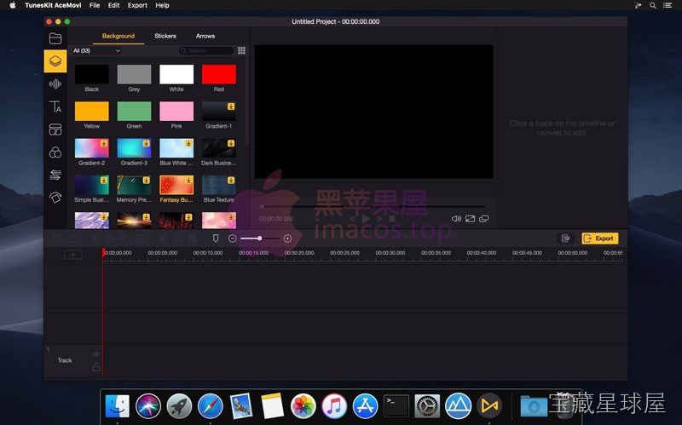This screenshot has height=425, width=682.
Task: Download the Dark Business background
Action: pyautogui.click(x=231, y=143)
